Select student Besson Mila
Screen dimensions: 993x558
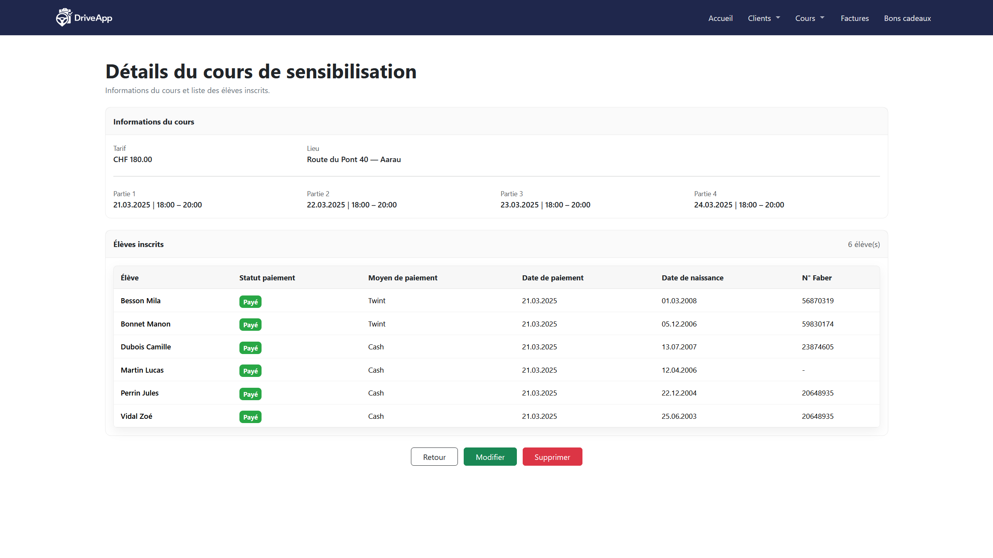(x=140, y=301)
